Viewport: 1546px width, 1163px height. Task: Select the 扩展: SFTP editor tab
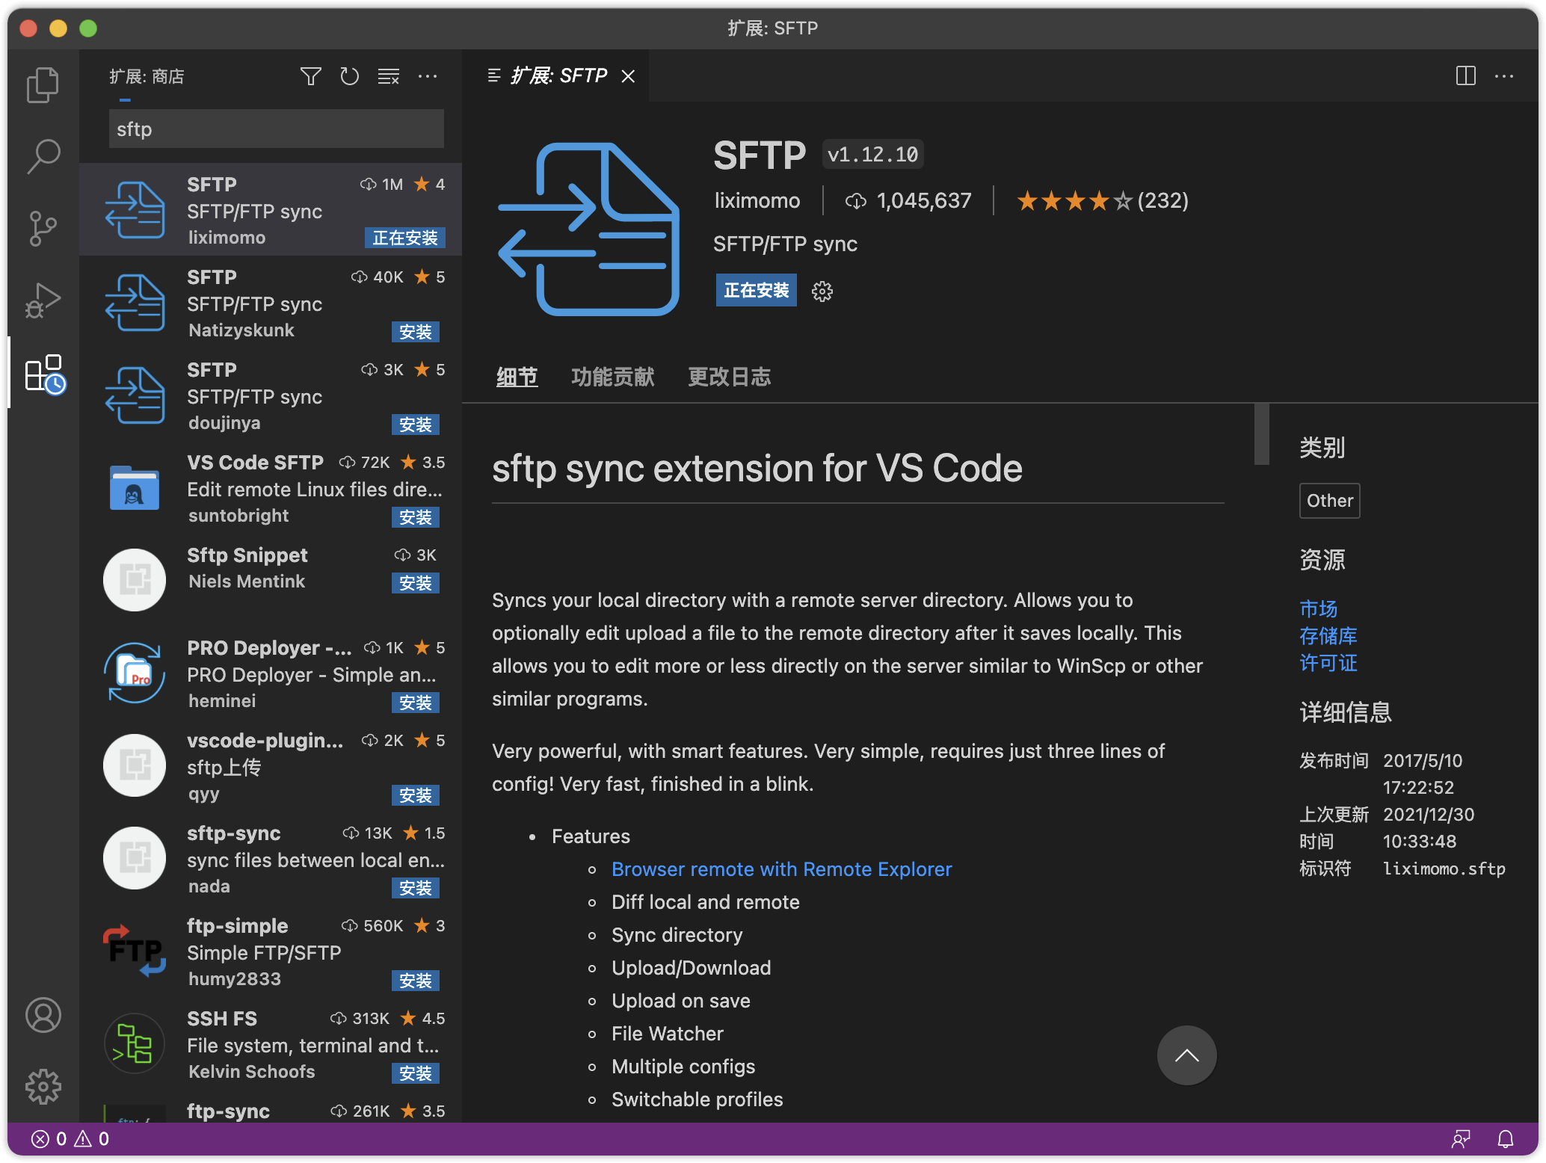[x=557, y=76]
